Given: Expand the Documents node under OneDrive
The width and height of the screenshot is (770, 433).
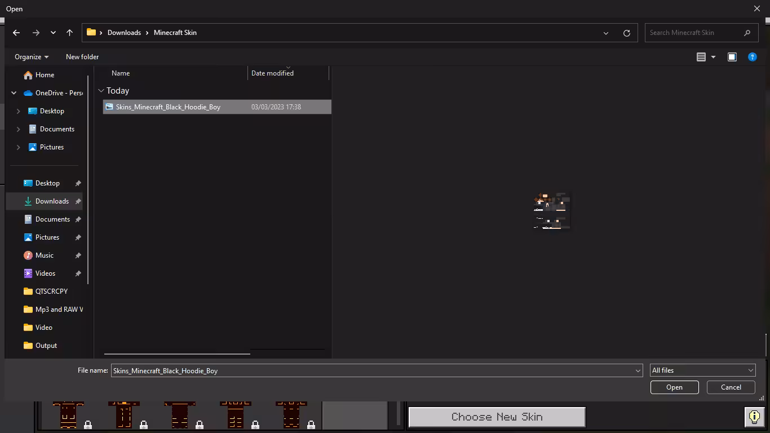Looking at the screenshot, I should click(18, 129).
